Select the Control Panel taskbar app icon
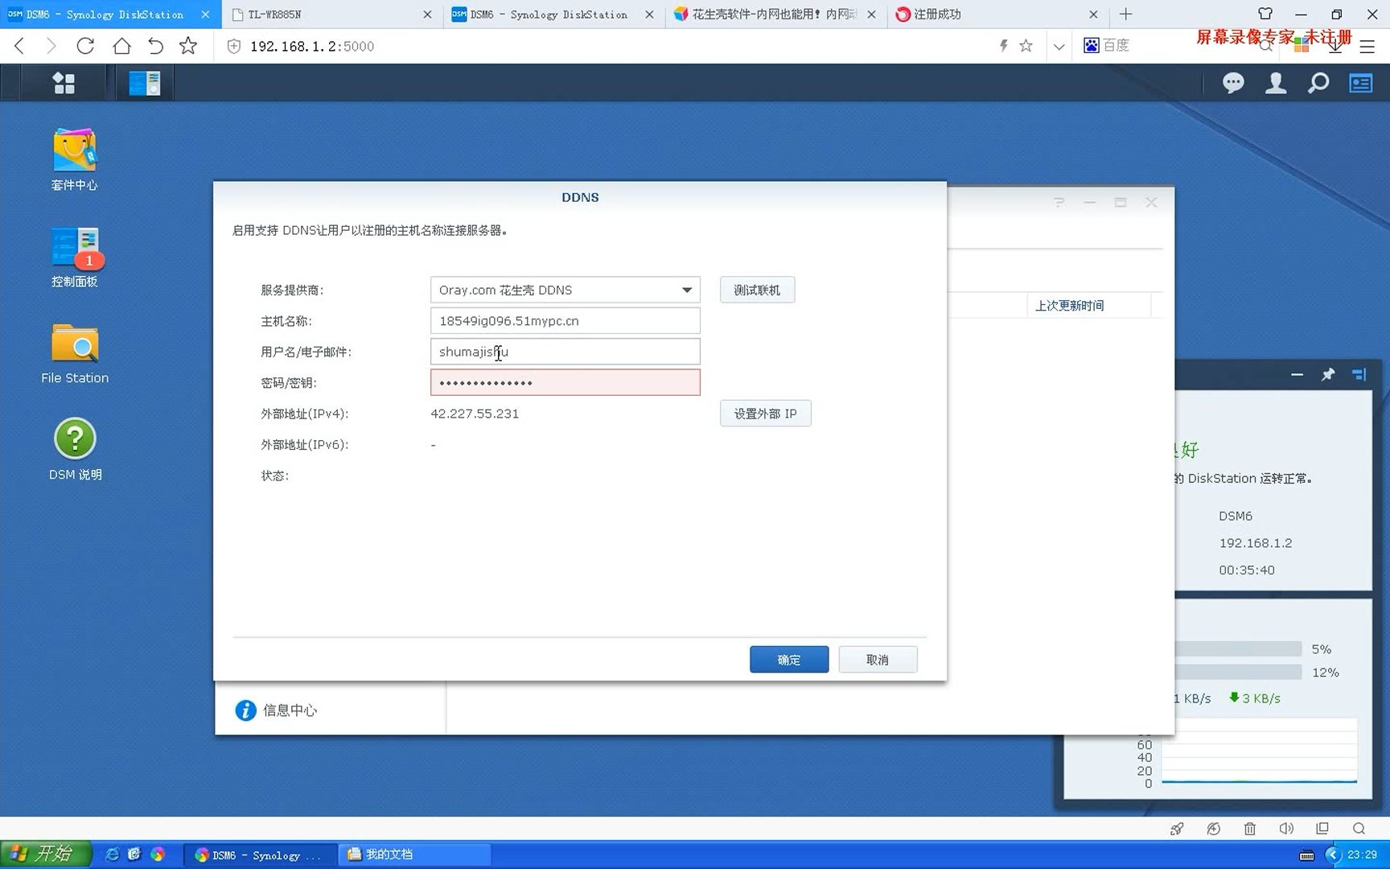 click(x=145, y=83)
